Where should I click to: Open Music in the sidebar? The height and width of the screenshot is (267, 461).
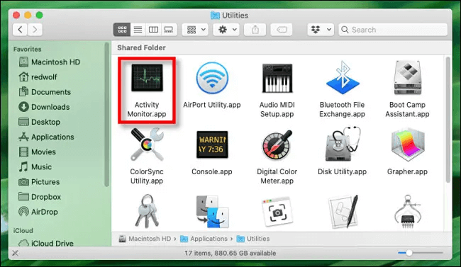click(x=35, y=167)
